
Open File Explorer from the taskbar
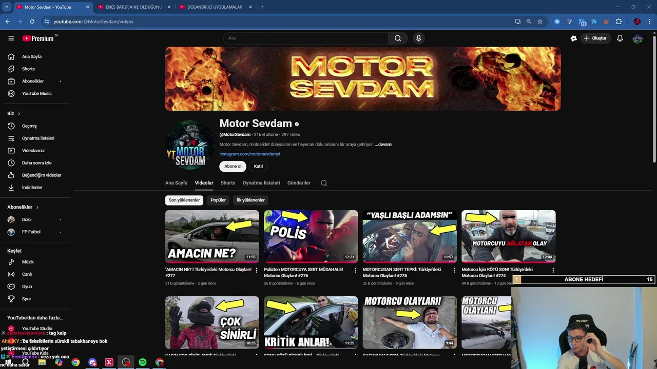click(42, 362)
